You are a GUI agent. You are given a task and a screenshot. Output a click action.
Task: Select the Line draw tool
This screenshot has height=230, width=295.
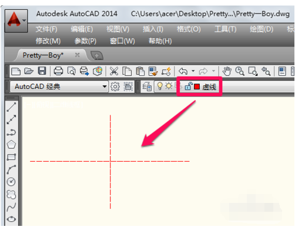point(11,107)
